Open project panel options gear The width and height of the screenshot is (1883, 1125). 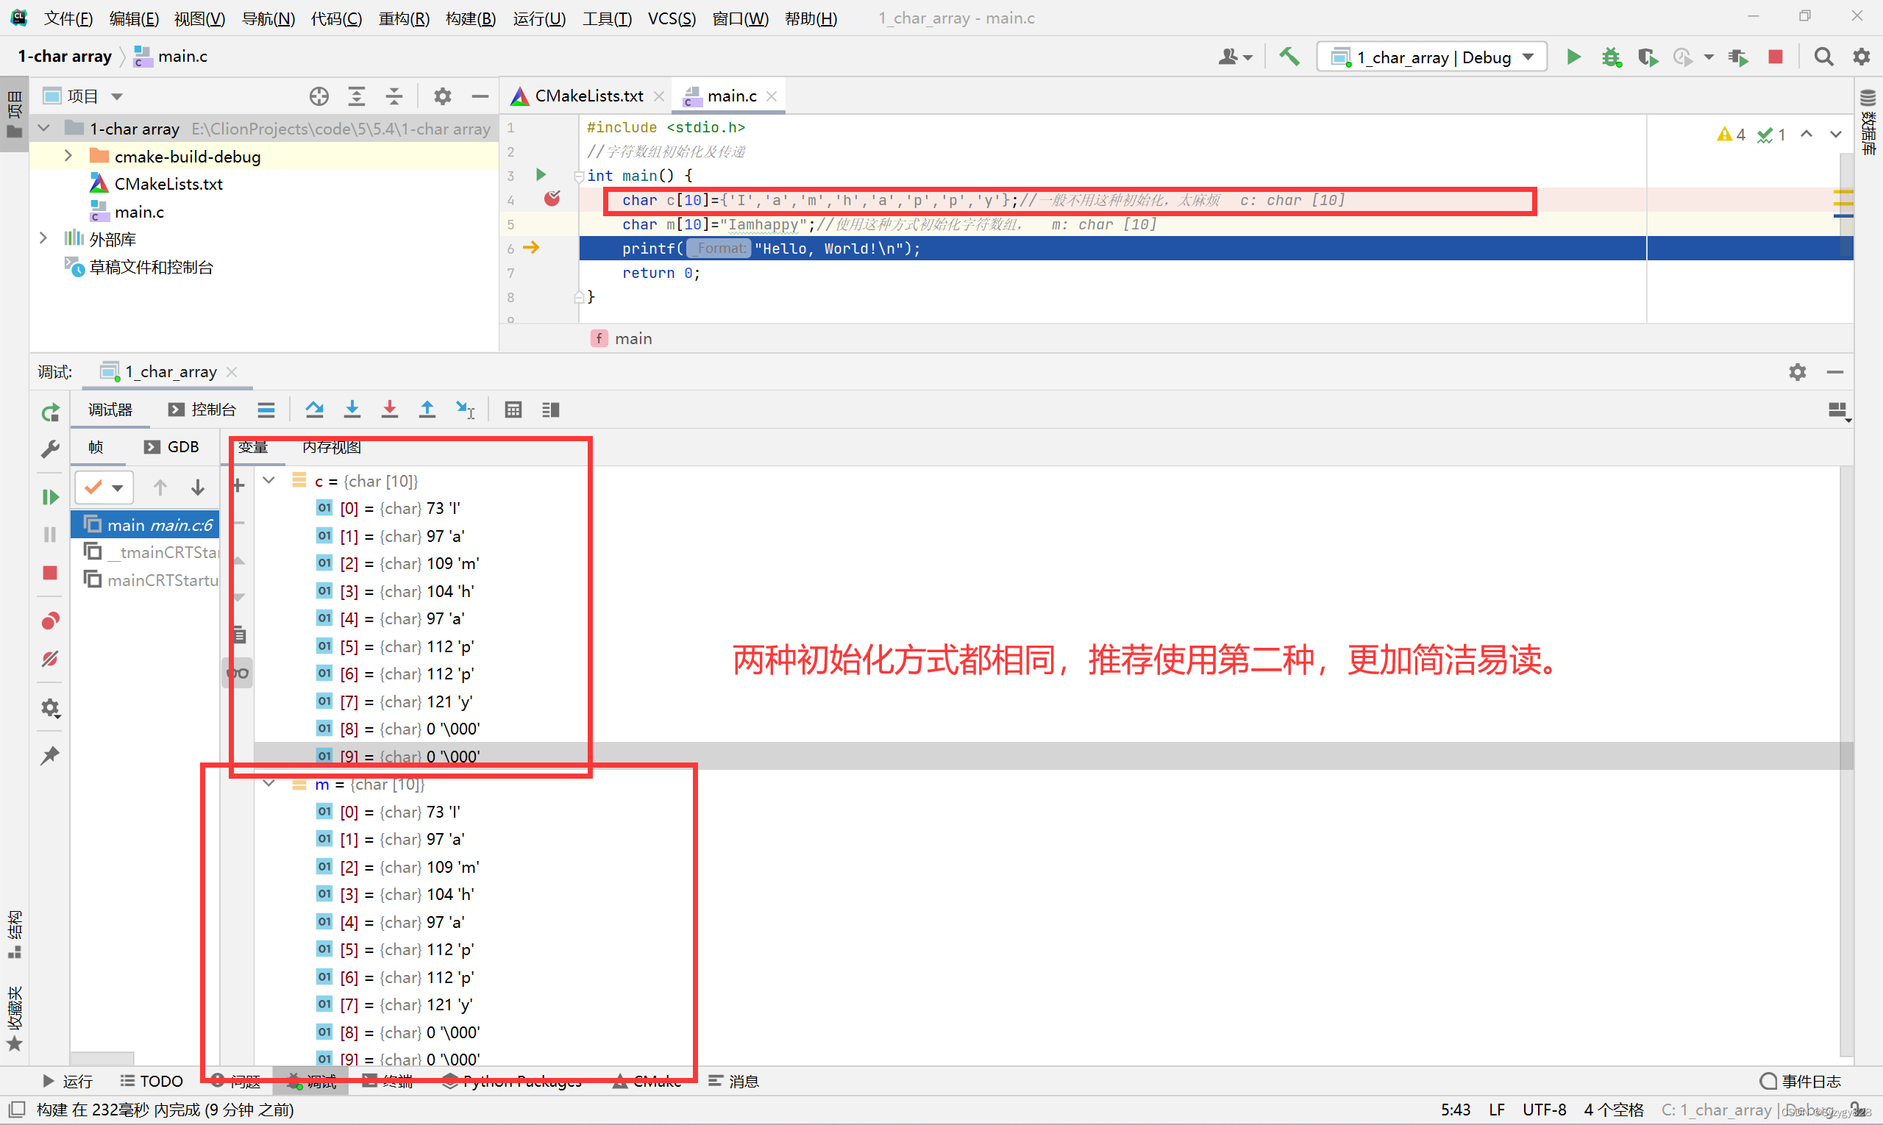point(443,96)
